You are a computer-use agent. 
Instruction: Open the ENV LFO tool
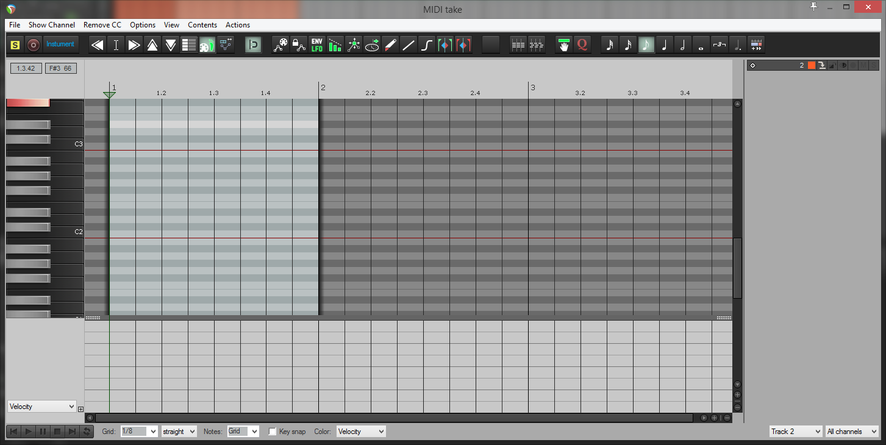point(317,44)
